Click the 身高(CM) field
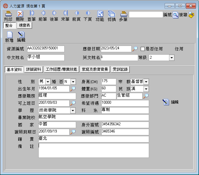The image size is (199, 175). point(109,82)
